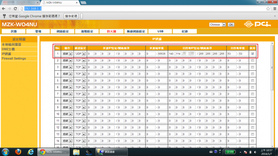Click the browser back arrow
278x156 pixels.
(4, 9)
